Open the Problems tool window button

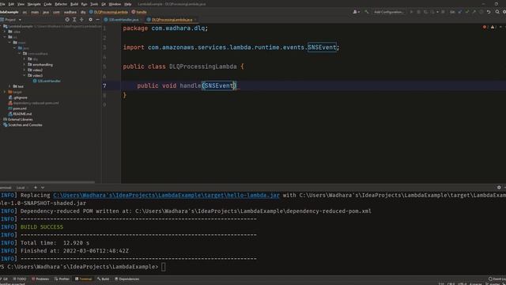tap(40, 279)
